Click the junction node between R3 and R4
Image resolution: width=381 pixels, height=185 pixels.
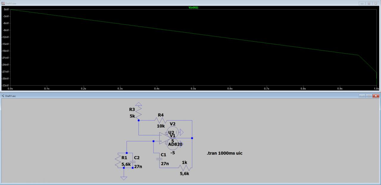click(x=139, y=120)
